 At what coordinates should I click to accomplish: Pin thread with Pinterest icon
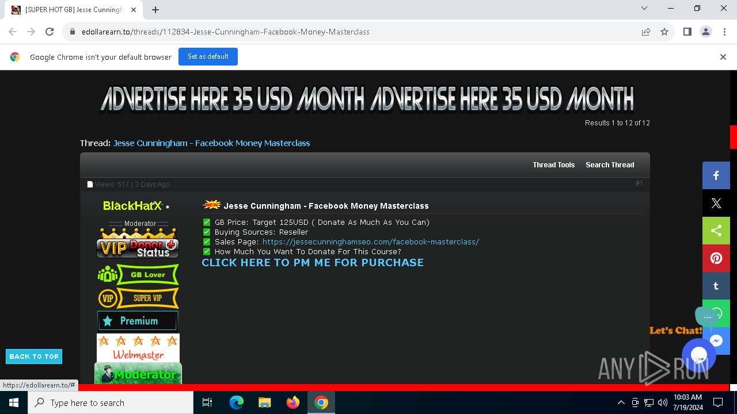click(x=716, y=258)
